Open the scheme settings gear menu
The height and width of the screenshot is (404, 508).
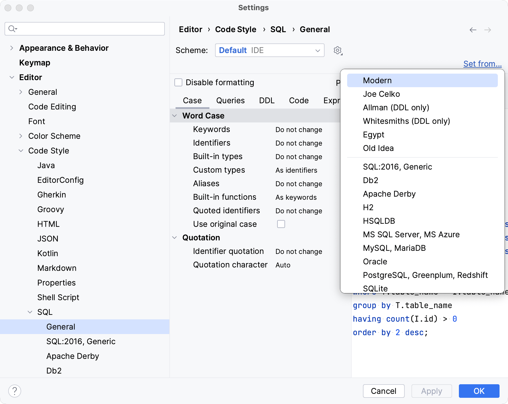[338, 50]
